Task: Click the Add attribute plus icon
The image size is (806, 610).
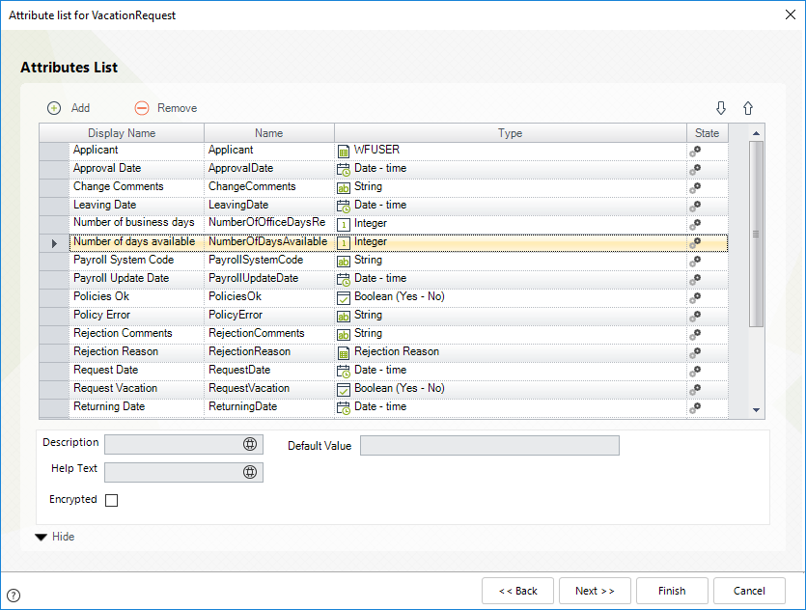Action: point(54,108)
